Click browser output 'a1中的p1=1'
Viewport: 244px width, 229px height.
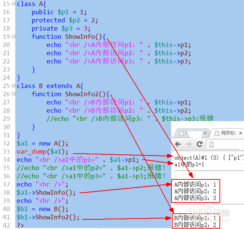189,164
